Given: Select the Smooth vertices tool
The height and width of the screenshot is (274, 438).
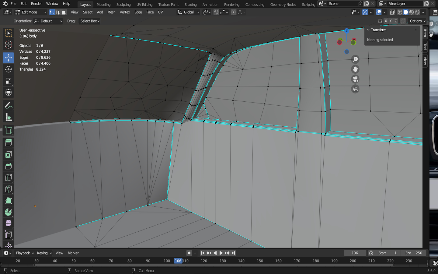Looking at the screenshot, I should [9, 223].
